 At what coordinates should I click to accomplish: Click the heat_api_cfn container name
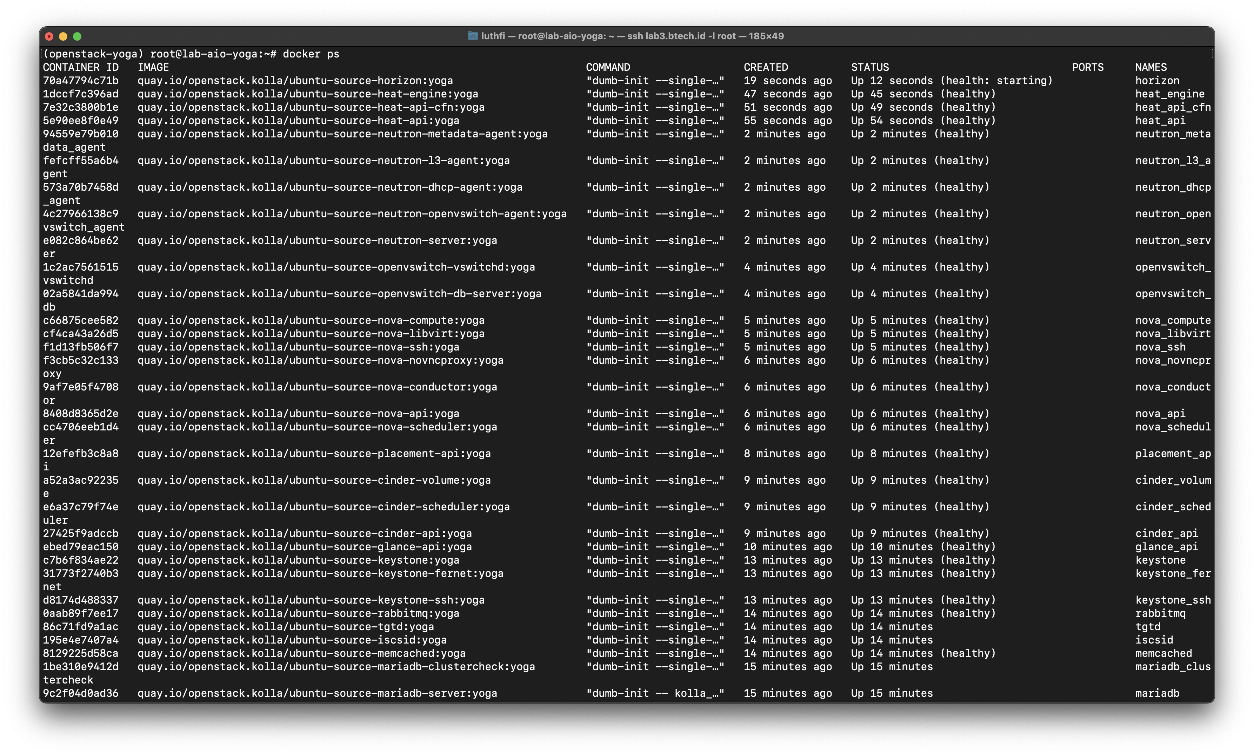point(1173,107)
